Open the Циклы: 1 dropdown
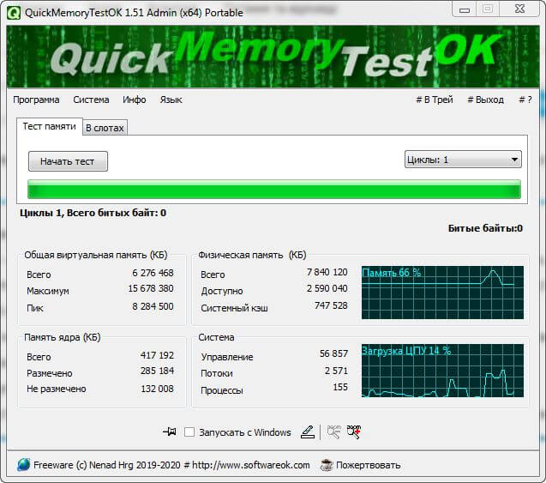The height and width of the screenshot is (483, 546). pos(463,160)
